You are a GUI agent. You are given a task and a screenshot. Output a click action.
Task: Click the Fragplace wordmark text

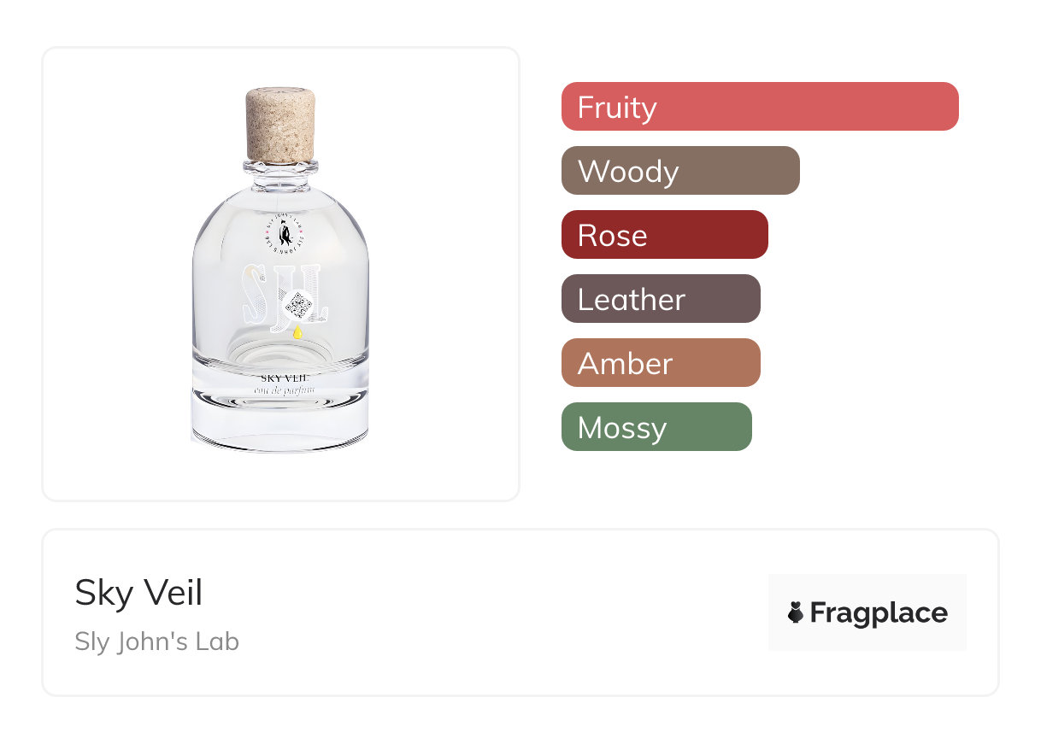pyautogui.click(x=878, y=612)
